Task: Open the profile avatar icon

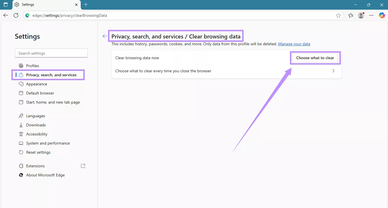Action: (x=361, y=15)
